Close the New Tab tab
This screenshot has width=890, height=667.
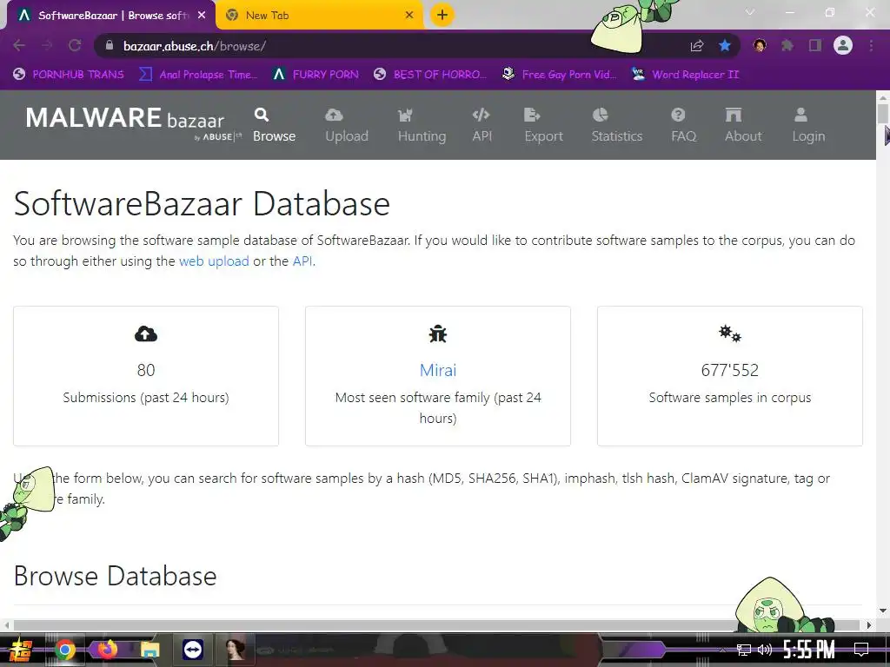tap(409, 16)
